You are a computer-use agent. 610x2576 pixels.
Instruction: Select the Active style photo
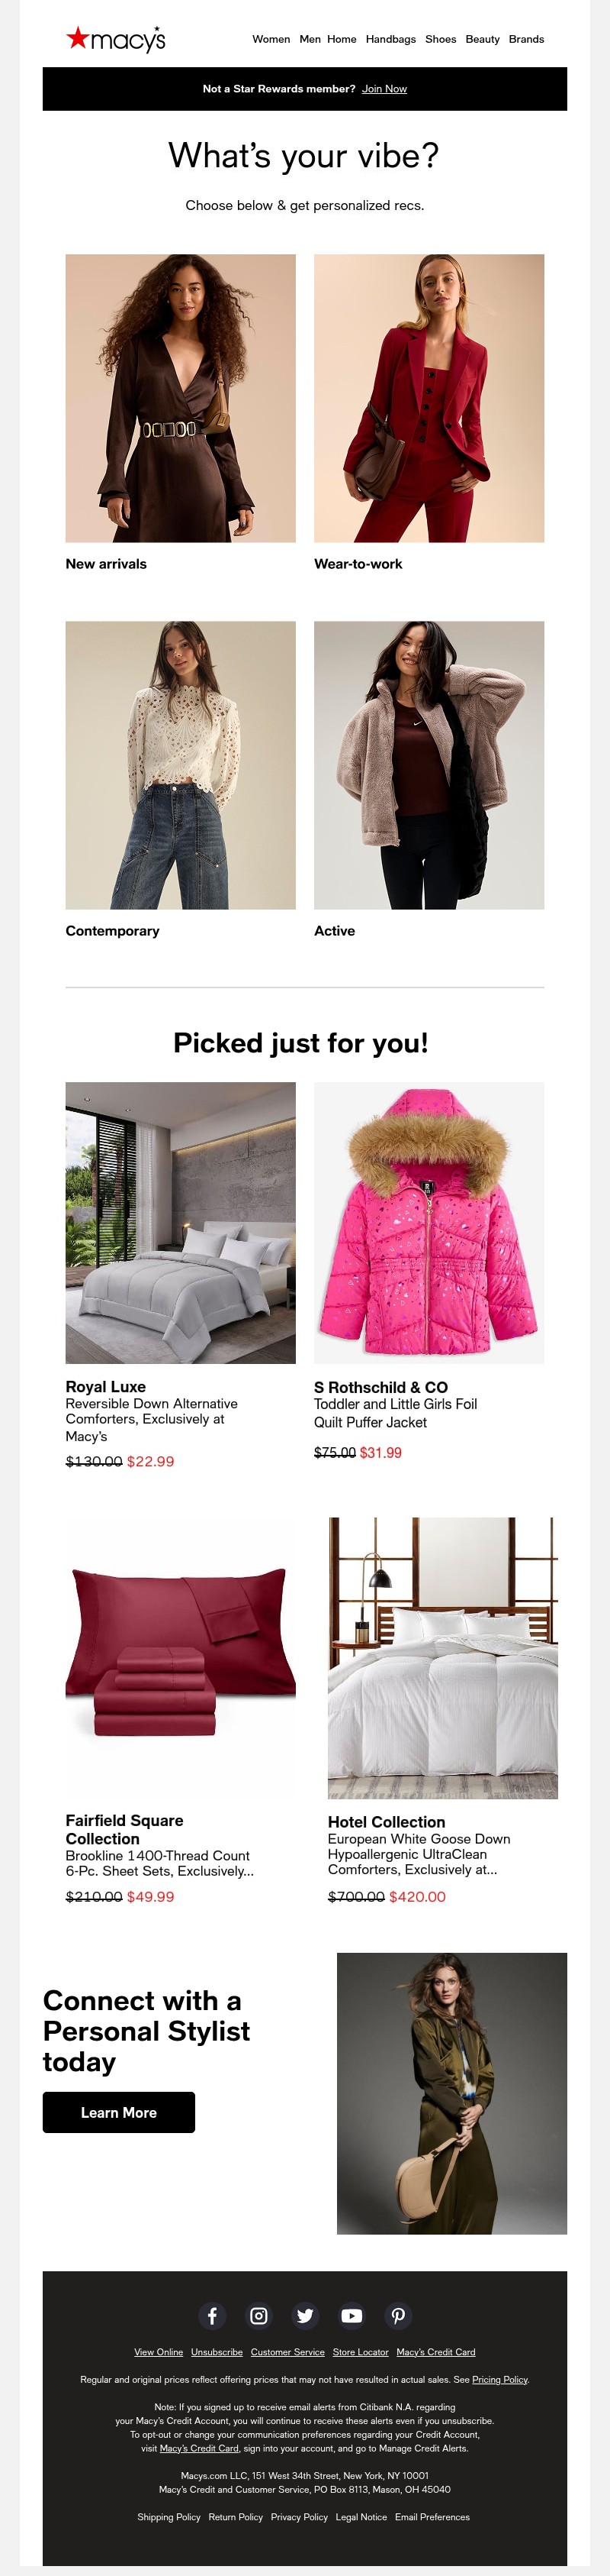[429, 765]
